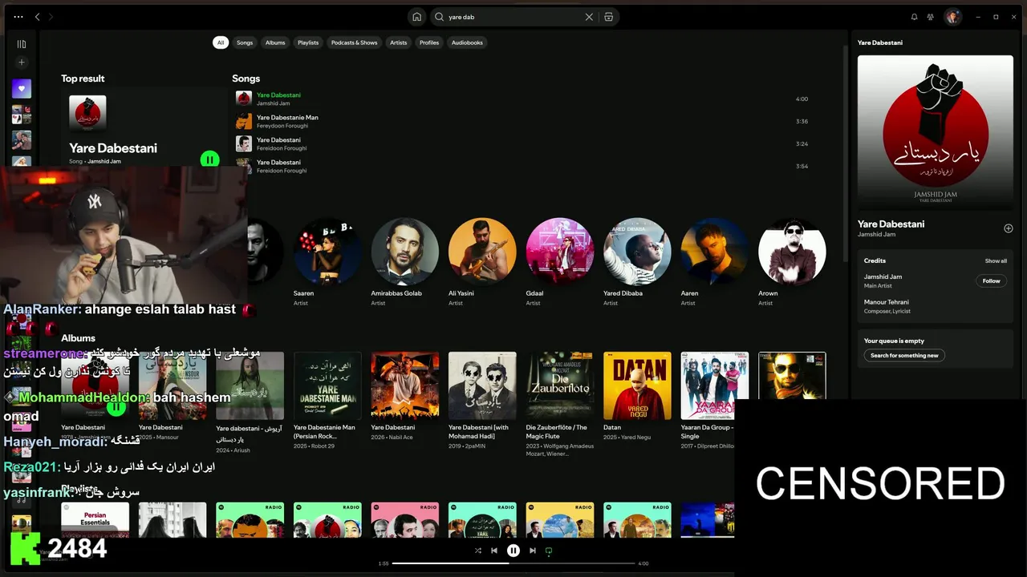1027x577 pixels.
Task: Select the green 'Yare Dabestani' by Jamshid Jam song
Action: pyautogui.click(x=522, y=99)
